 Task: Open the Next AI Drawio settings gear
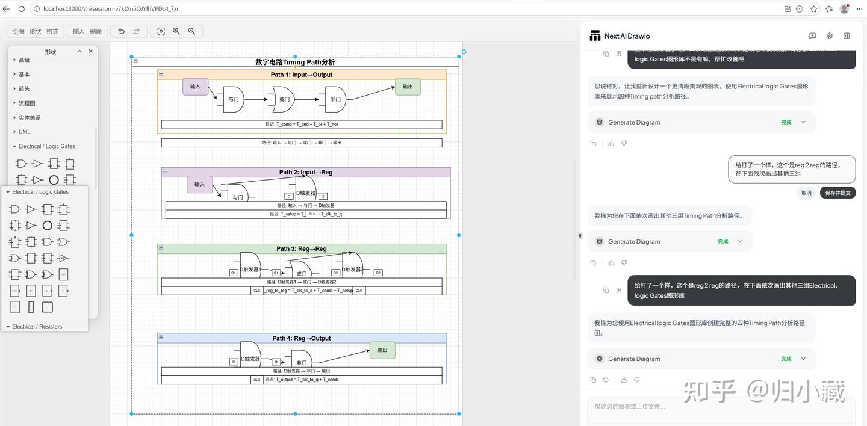coord(829,36)
